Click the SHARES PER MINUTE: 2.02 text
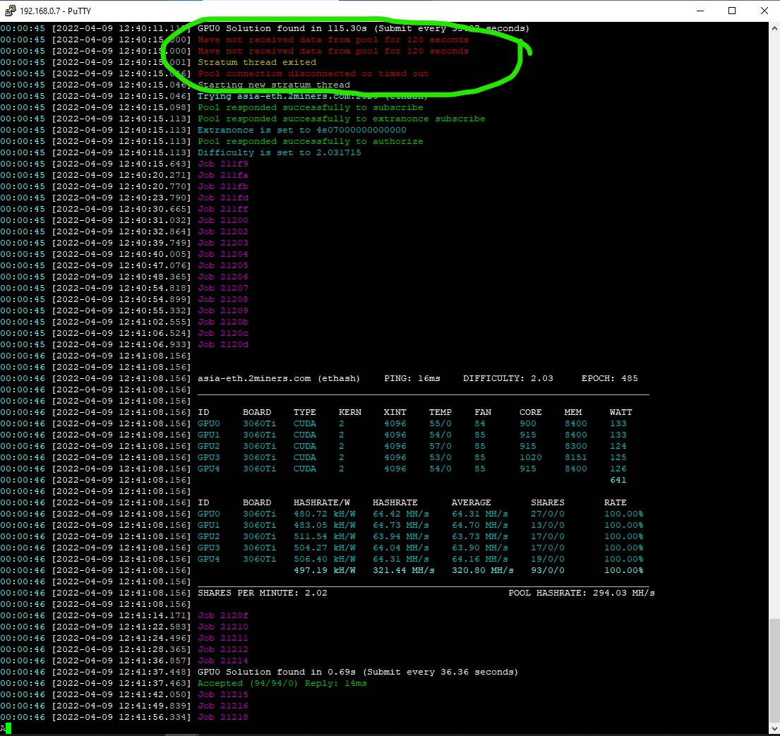 coord(262,593)
